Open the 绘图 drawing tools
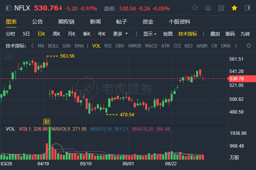The height and width of the screenshot is (170, 256). [168, 34]
